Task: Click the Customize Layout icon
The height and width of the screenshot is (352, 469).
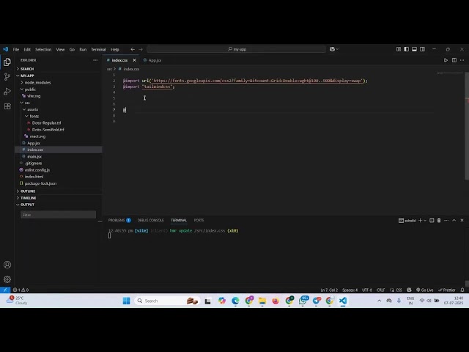Action: pyautogui.click(x=399, y=49)
